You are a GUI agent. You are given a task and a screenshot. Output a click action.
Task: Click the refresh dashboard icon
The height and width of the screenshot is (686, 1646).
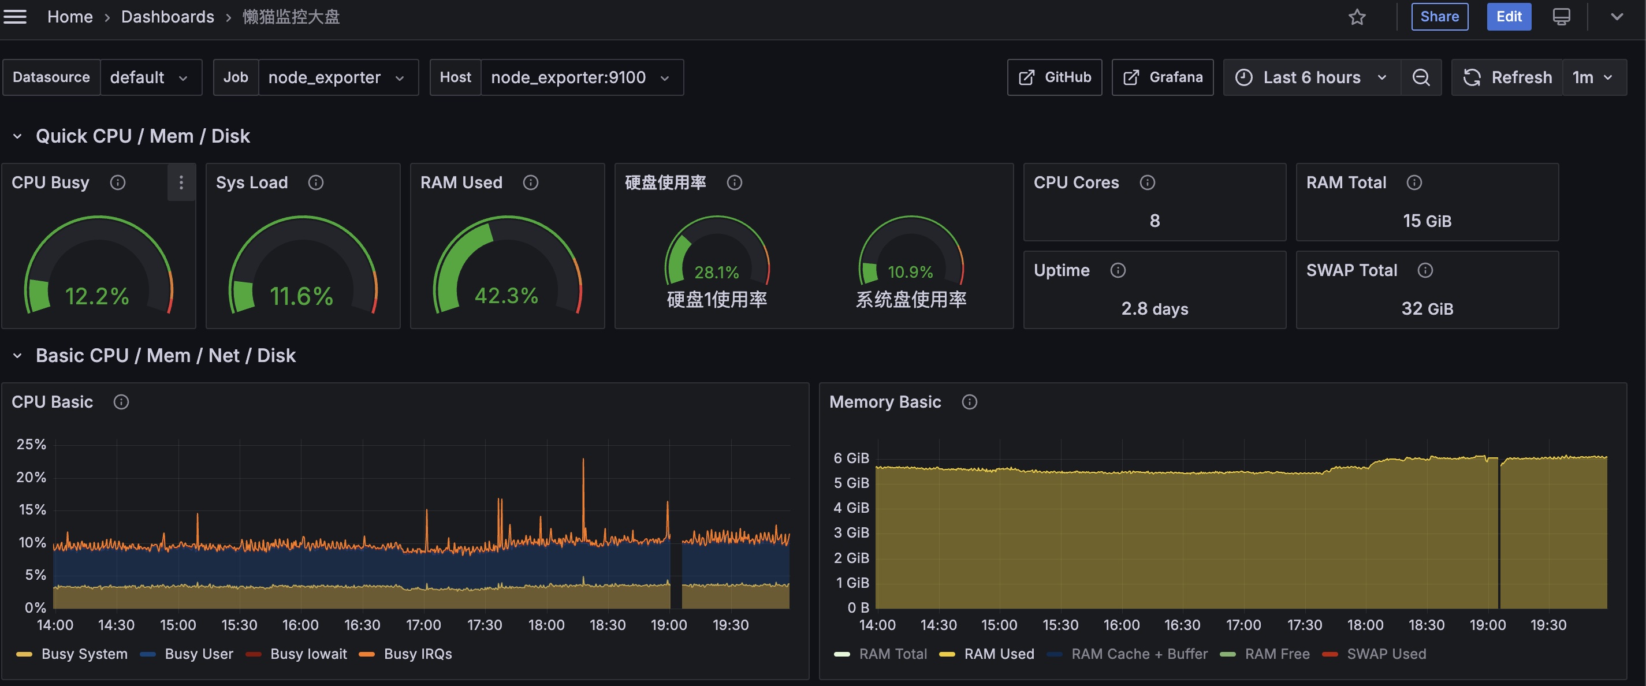coord(1472,77)
